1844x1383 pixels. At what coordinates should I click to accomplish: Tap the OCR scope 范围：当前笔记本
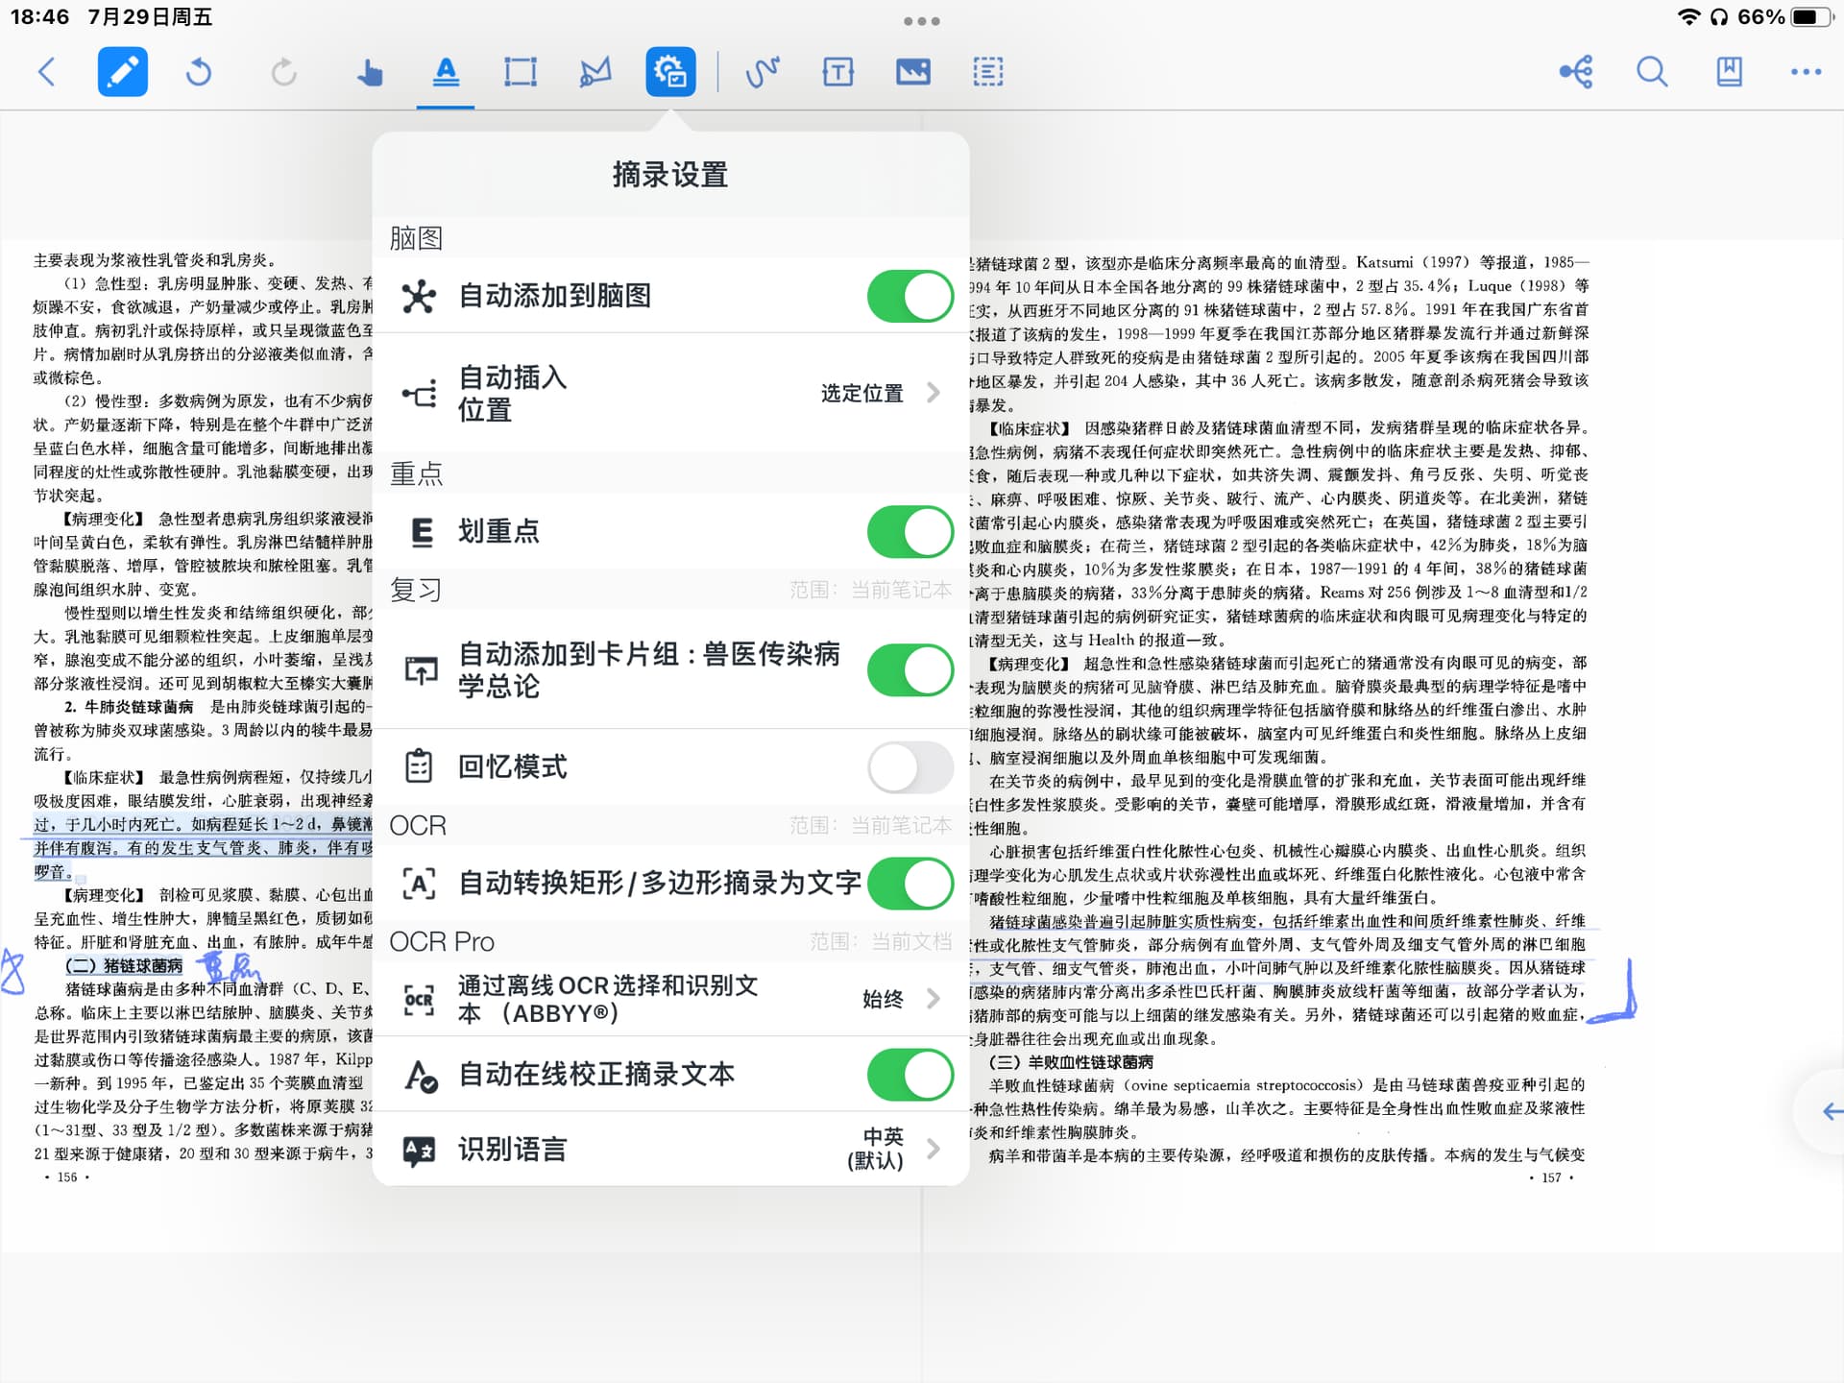tap(870, 825)
